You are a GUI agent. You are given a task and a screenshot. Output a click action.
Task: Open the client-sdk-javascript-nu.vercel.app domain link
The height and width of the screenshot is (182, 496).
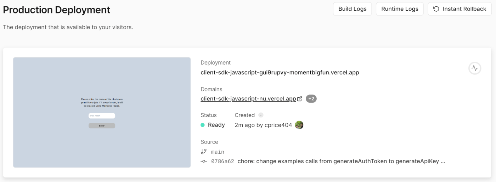coord(248,99)
